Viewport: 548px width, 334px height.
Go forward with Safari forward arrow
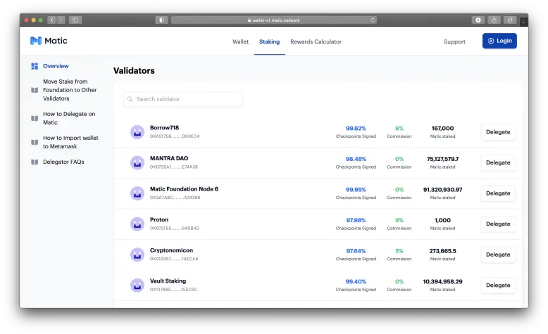click(61, 20)
